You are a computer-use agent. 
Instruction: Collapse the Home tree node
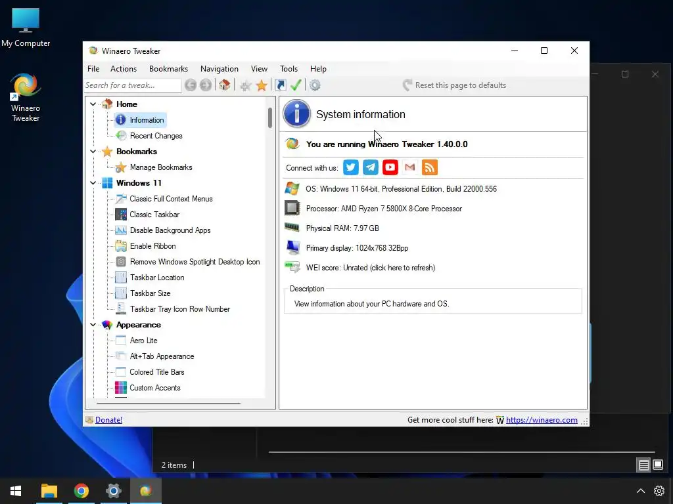click(x=93, y=104)
